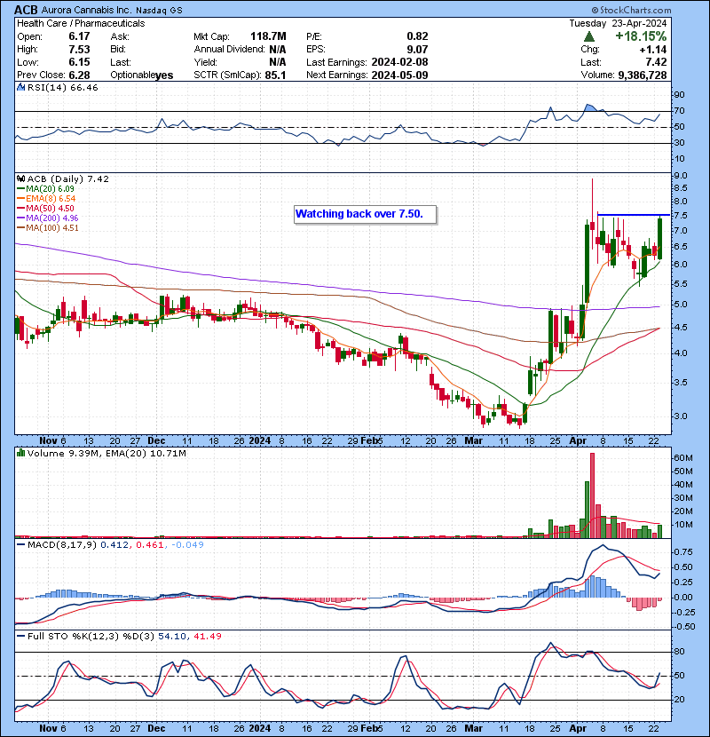The image size is (710, 737).
Task: Click the blue 7.50 resistance line
Action: click(633, 215)
